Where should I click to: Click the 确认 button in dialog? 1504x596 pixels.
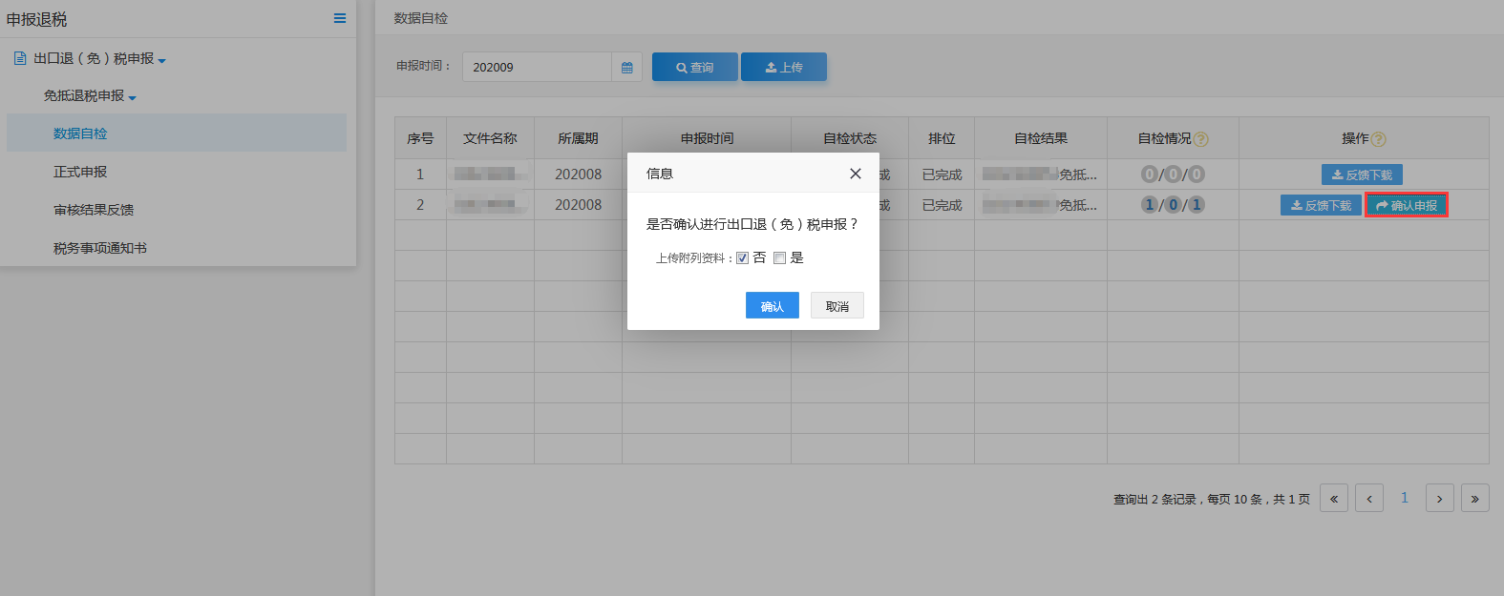click(x=772, y=305)
